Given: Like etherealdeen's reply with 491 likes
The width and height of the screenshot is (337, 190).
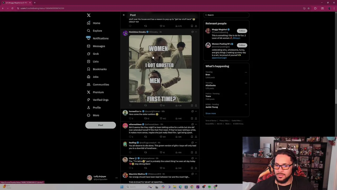Looking at the screenshot, I should (161, 137).
